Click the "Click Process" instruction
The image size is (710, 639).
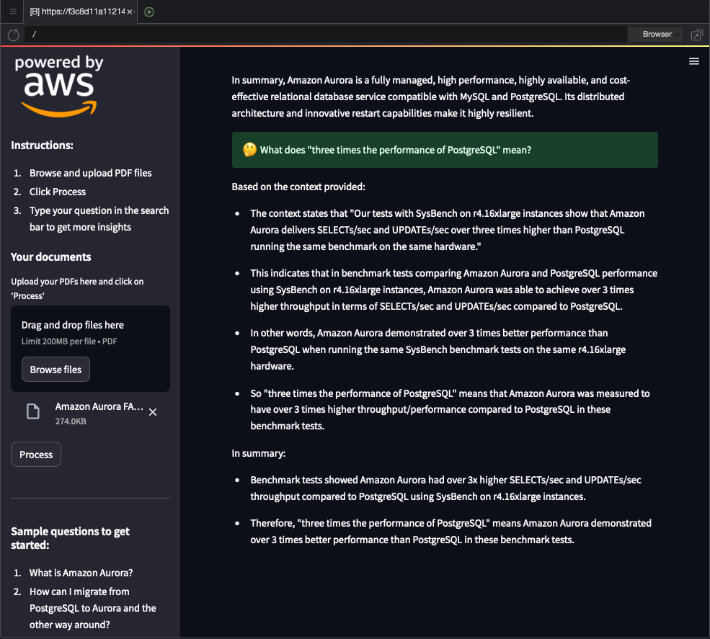(58, 192)
